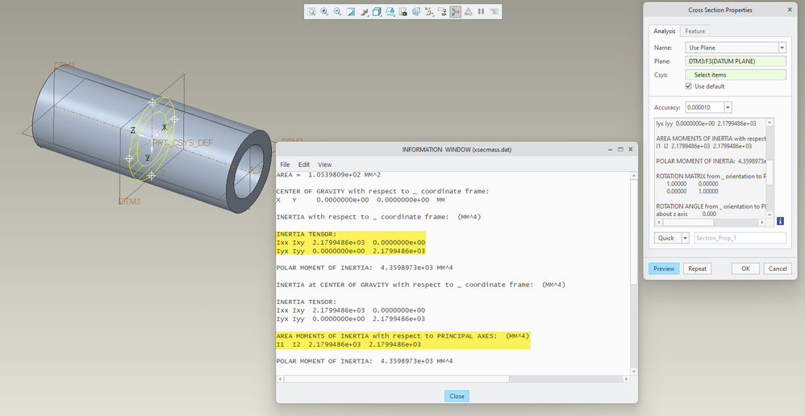
Task: Toggle the Use default checkbox
Action: pyautogui.click(x=689, y=86)
